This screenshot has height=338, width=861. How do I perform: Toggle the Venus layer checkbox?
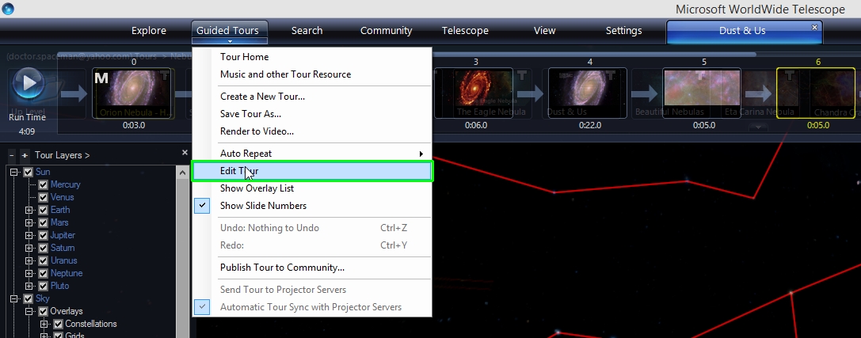43,198
